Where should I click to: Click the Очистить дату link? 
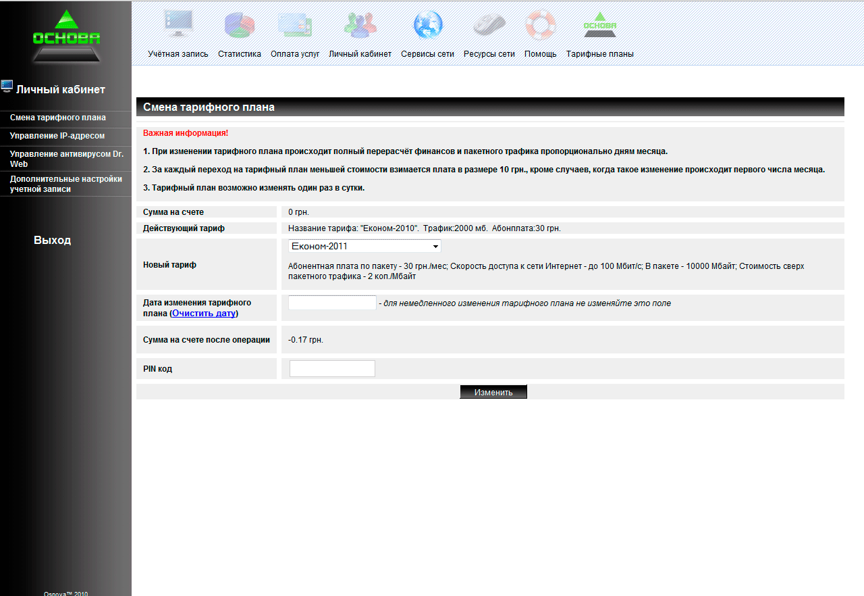click(x=203, y=314)
